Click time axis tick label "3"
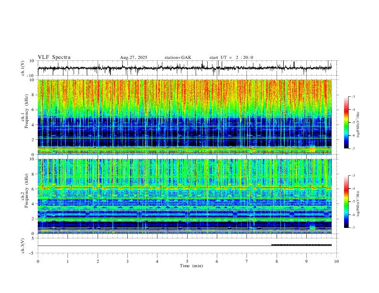379x293 pixels. 127,261
